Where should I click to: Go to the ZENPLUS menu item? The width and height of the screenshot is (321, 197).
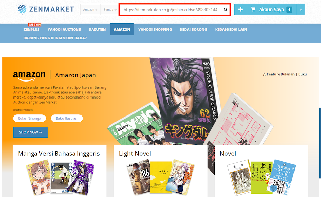pyautogui.click(x=32, y=30)
